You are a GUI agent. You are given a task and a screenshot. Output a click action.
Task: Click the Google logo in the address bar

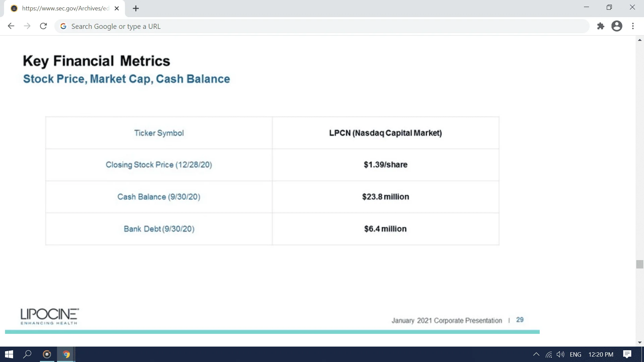click(63, 26)
